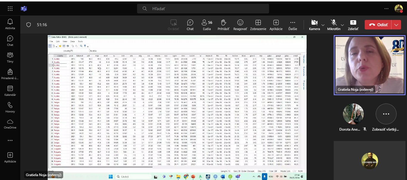Open the meeting Chat panel

coord(190,25)
